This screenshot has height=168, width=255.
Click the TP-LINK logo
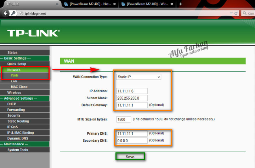click(x=34, y=33)
